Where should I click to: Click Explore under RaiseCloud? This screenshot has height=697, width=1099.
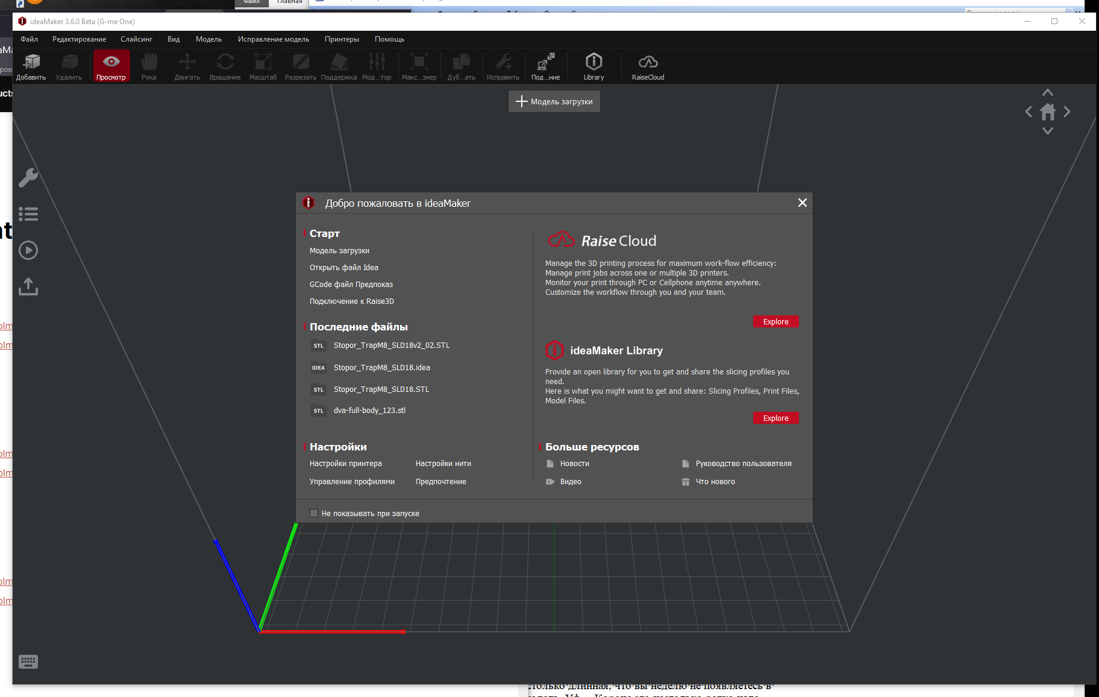[x=776, y=322]
